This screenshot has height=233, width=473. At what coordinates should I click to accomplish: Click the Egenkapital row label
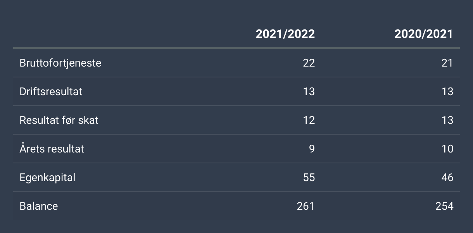(x=47, y=177)
